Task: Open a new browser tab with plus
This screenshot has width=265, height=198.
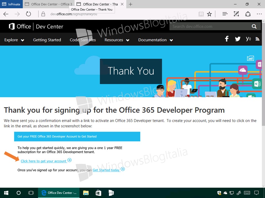Action: (131, 4)
